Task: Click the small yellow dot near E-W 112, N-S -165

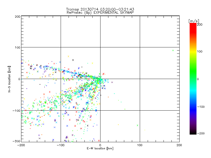Action: (x=145, y=130)
